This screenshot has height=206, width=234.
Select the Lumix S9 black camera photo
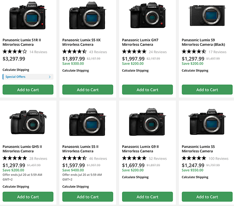[x=207, y=16]
